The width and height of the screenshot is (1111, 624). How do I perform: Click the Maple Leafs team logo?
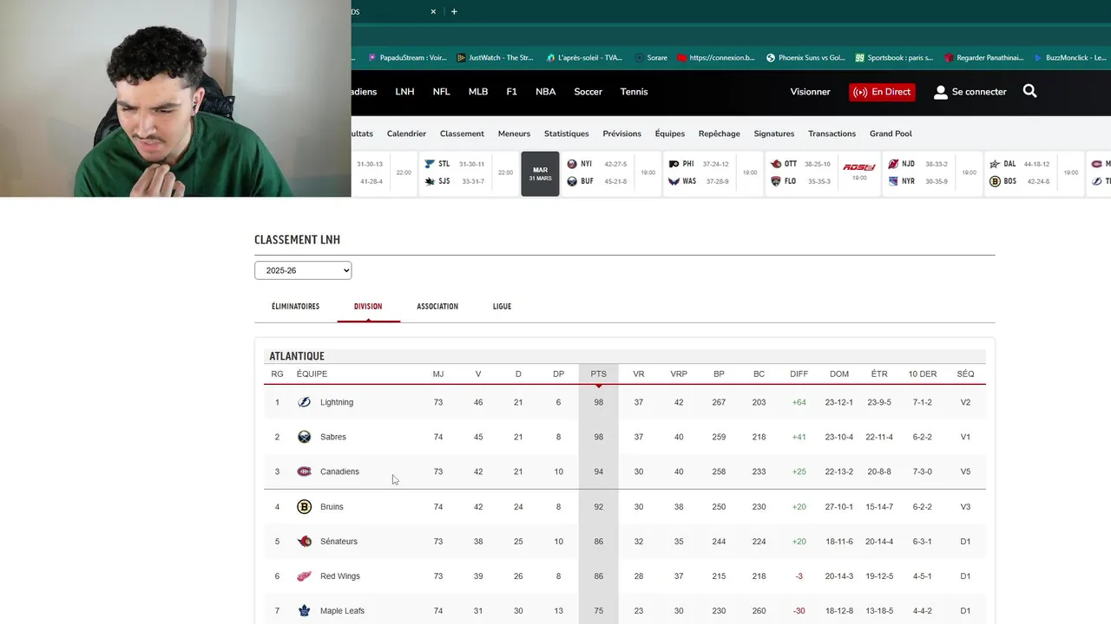coord(304,611)
